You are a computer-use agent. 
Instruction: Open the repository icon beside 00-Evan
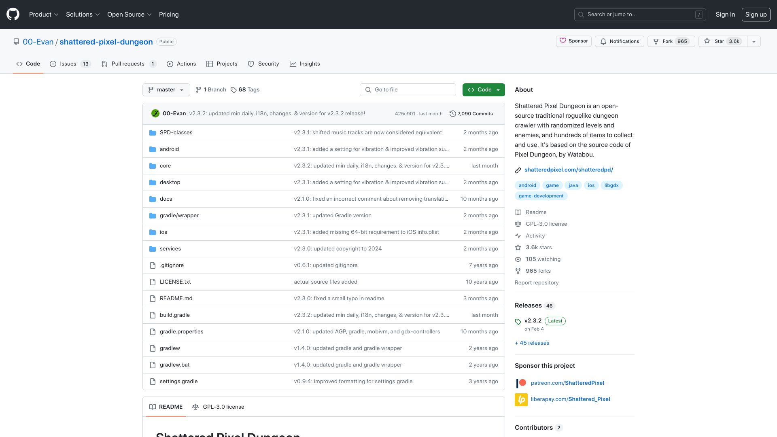(x=16, y=42)
